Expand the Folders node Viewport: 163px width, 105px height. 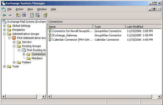point(14,62)
